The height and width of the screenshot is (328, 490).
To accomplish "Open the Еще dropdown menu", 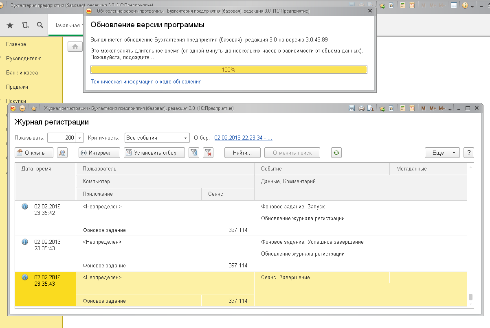I will 442,153.
